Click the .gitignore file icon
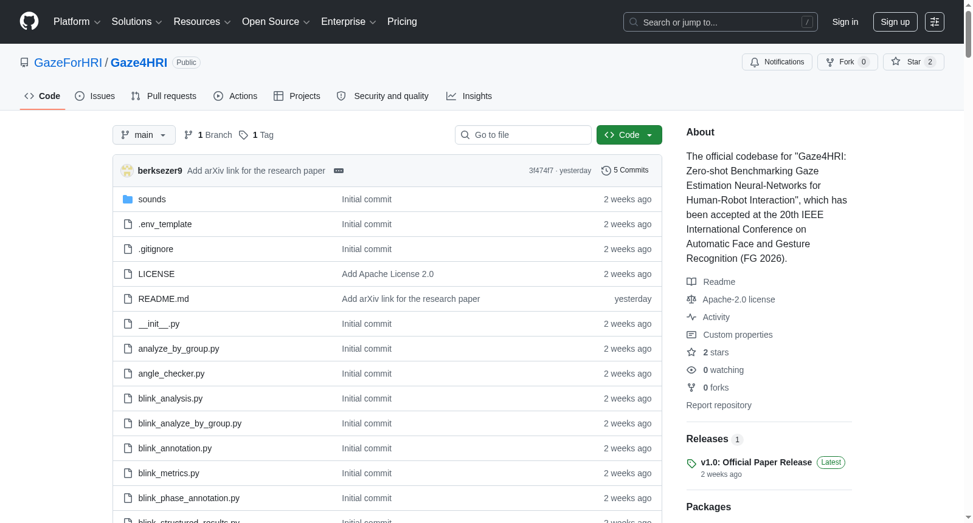The width and height of the screenshot is (973, 523). click(128, 249)
